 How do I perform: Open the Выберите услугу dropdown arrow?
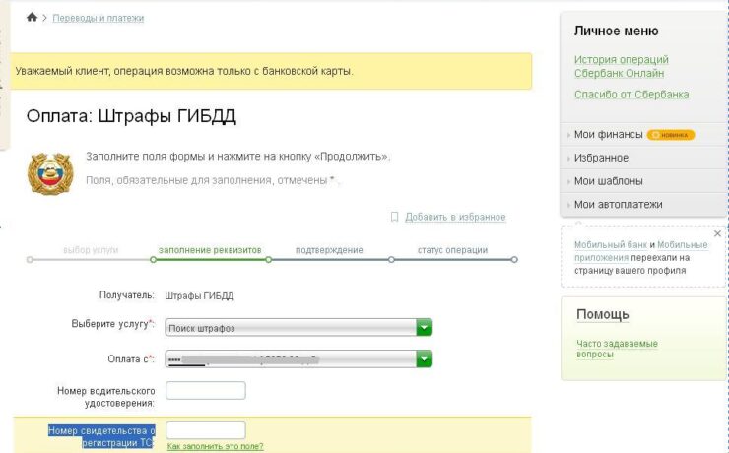tap(424, 328)
